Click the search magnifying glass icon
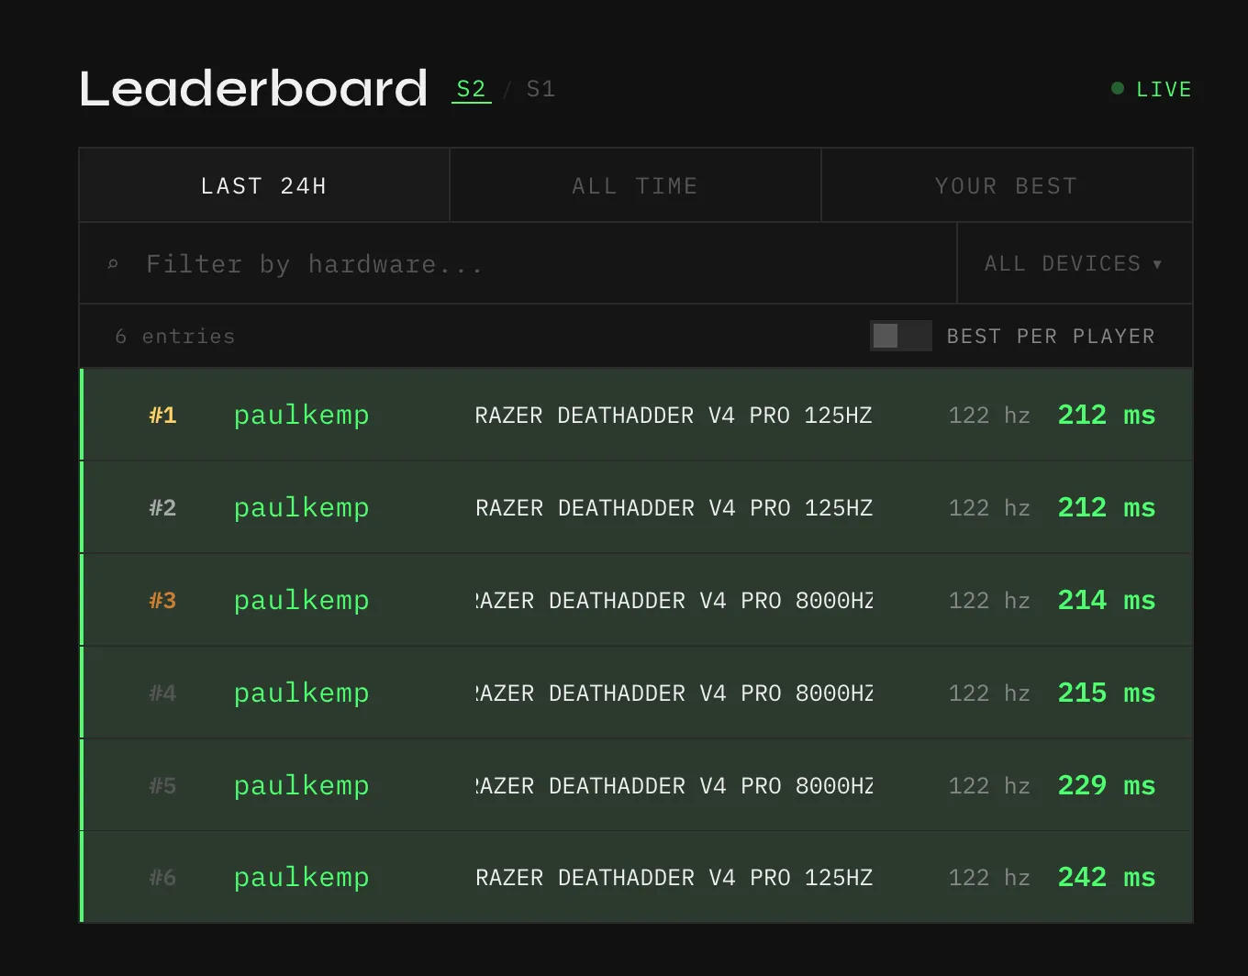Screen dimensions: 1248x976 coord(112,264)
